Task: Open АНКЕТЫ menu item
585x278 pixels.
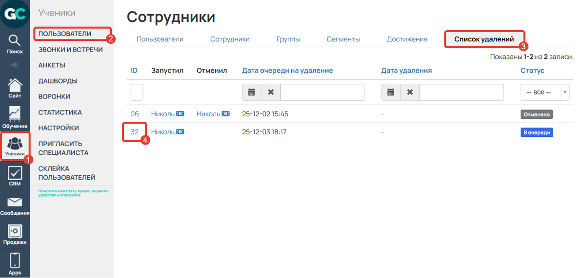Action: 52,65
